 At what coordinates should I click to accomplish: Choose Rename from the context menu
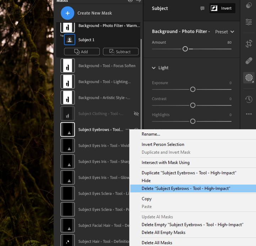tap(151, 134)
